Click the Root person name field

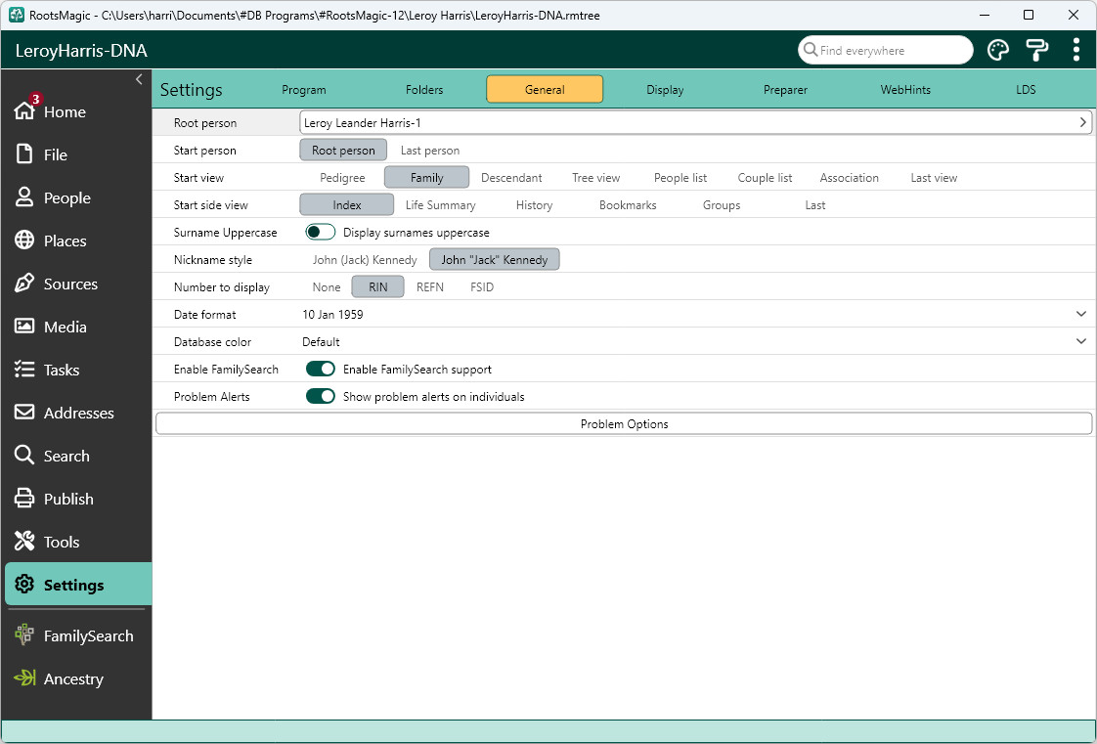[x=695, y=122]
